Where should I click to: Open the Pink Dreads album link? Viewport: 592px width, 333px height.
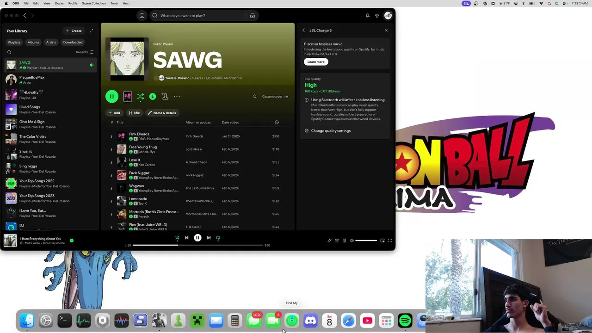pyautogui.click(x=194, y=136)
